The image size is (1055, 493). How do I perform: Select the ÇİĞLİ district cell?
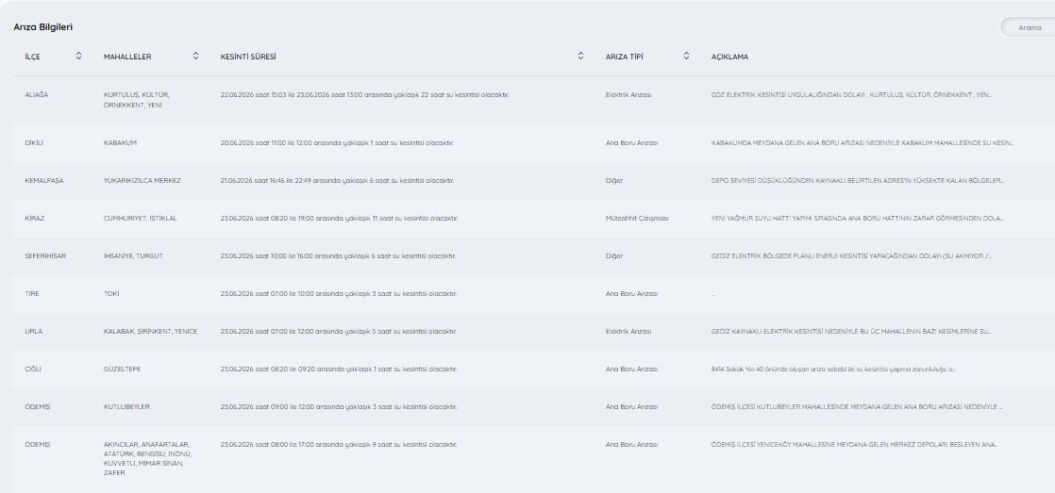32,369
